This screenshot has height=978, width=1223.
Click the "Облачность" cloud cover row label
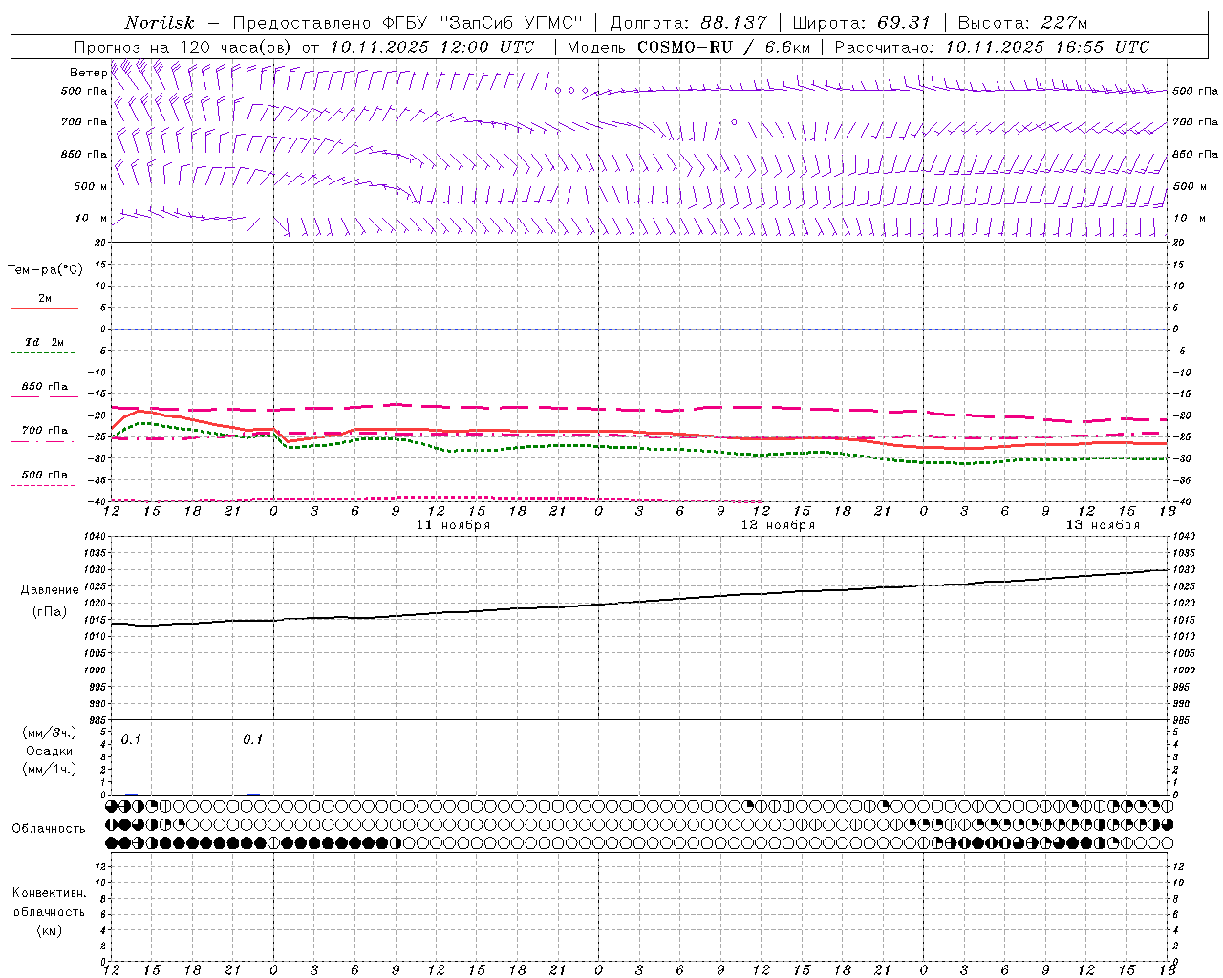pyautogui.click(x=49, y=829)
